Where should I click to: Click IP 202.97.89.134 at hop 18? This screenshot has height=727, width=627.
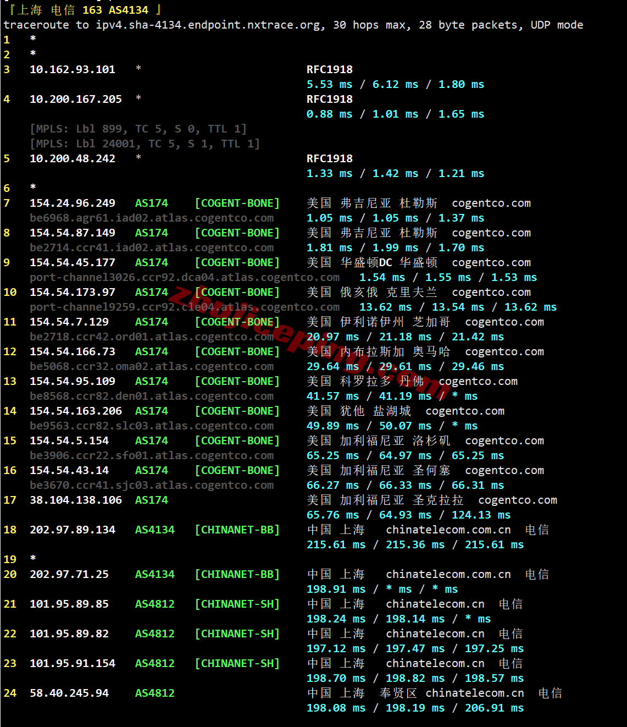pos(73,530)
